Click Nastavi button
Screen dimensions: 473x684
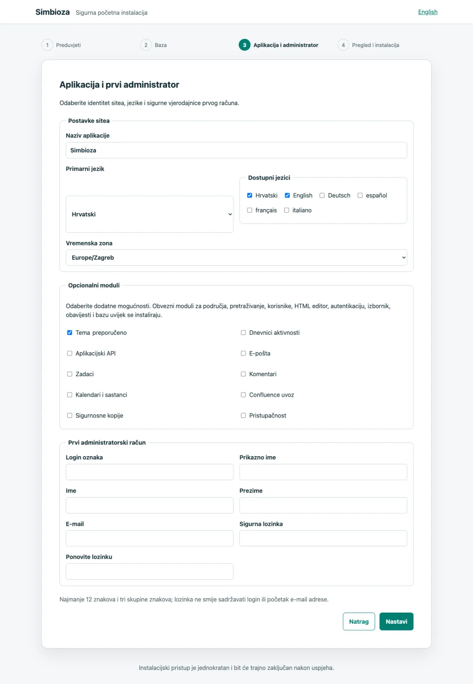click(x=396, y=622)
